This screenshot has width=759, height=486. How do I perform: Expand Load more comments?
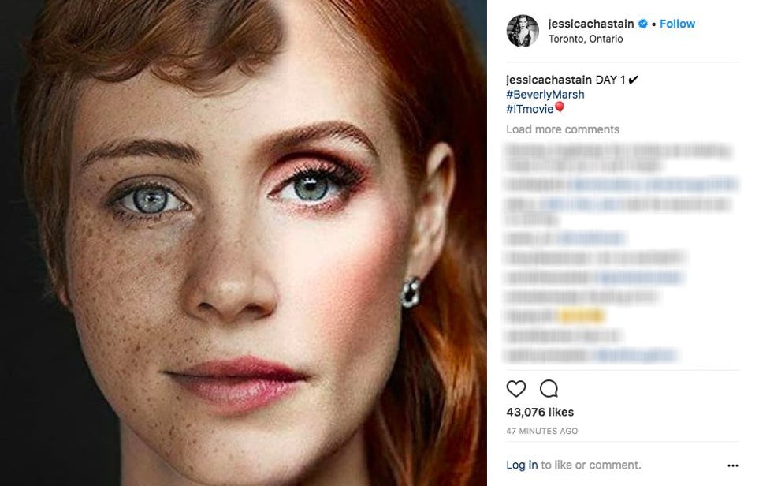click(563, 129)
